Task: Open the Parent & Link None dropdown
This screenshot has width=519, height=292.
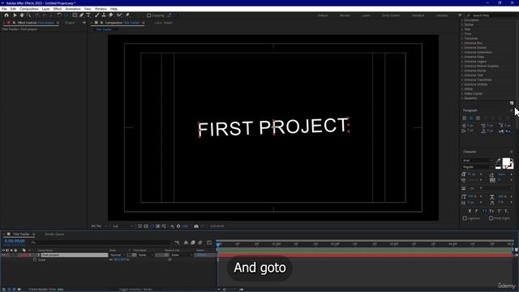Action: (x=181, y=255)
